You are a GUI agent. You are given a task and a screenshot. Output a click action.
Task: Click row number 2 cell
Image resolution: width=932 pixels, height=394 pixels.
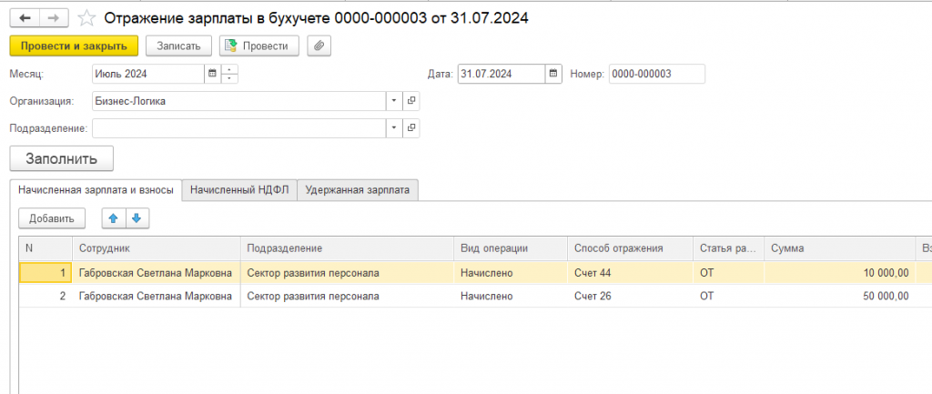pyautogui.click(x=46, y=296)
